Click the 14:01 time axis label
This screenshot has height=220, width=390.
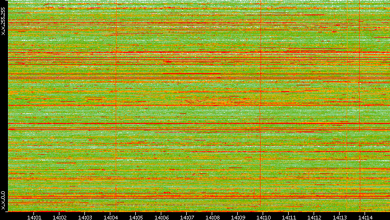point(34,217)
